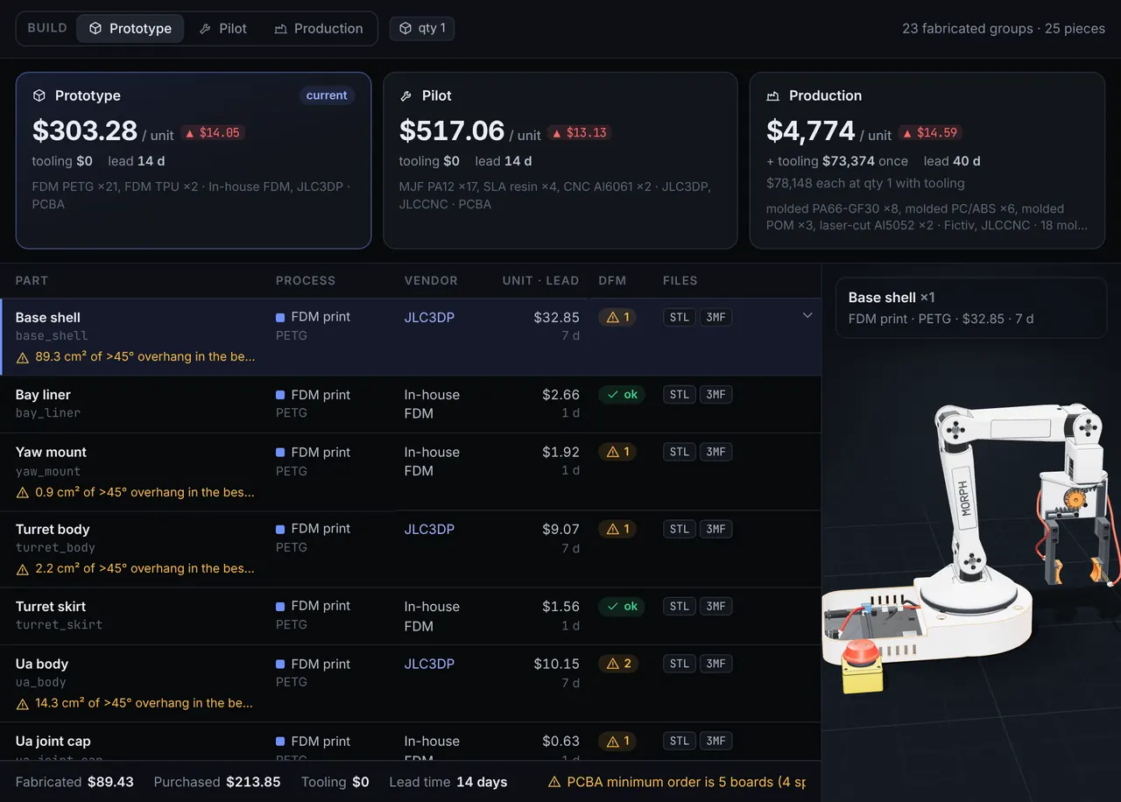Click the PCBA minimum order warning in status bar
Screen dimensions: 1121x802
coord(677,782)
